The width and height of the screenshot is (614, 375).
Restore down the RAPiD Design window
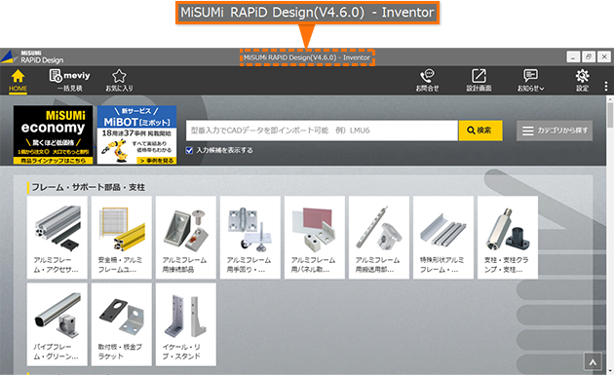(589, 56)
